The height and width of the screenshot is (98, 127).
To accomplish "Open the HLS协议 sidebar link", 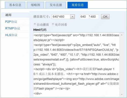I will pyautogui.click(x=15, y=35).
